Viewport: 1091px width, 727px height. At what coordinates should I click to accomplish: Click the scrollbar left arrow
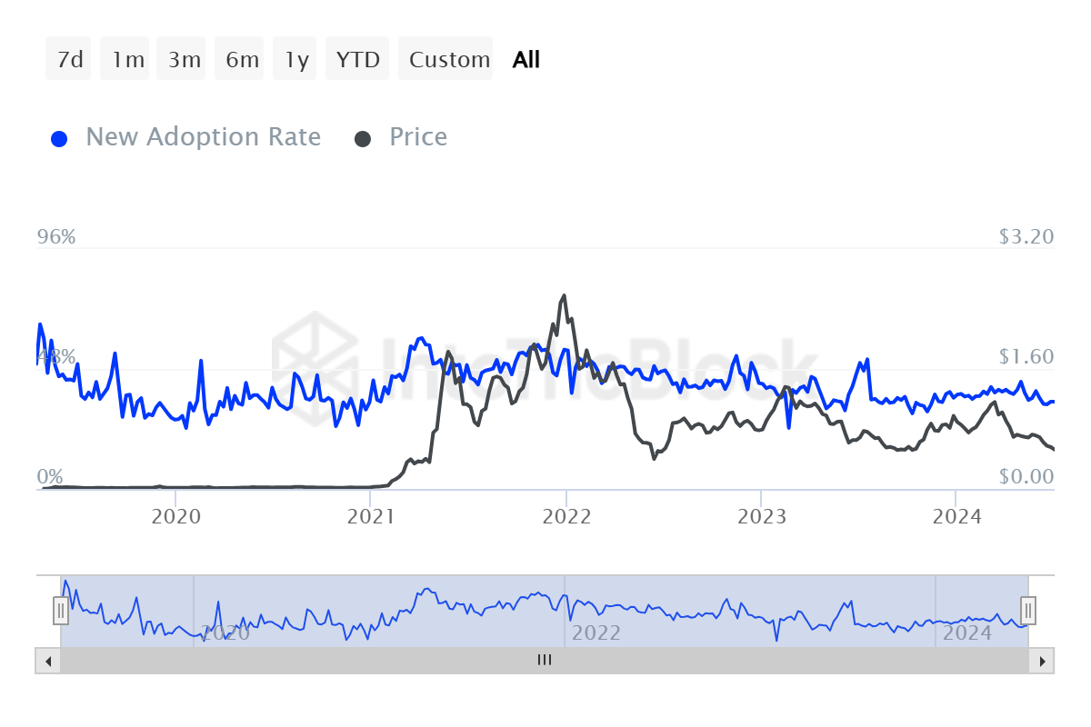47,661
